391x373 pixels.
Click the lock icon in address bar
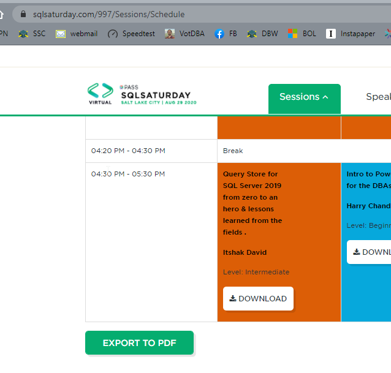23,14
